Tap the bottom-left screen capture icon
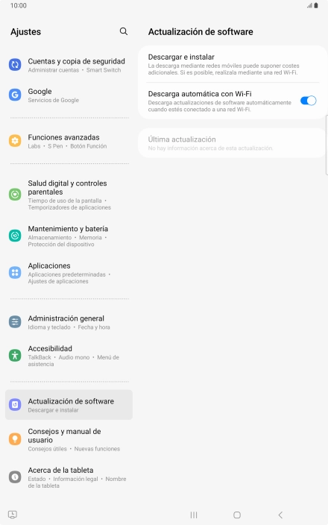The height and width of the screenshot is (525, 328). tap(13, 515)
